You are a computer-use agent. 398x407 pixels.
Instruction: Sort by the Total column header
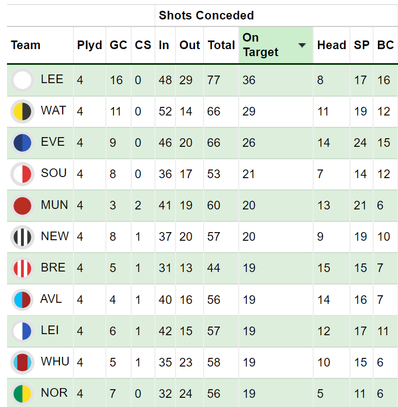(221, 45)
